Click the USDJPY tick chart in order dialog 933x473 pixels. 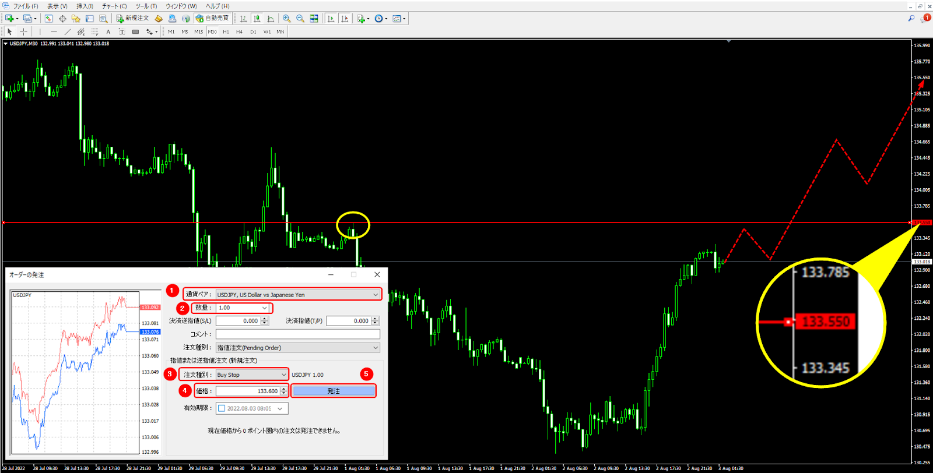[x=86, y=373]
